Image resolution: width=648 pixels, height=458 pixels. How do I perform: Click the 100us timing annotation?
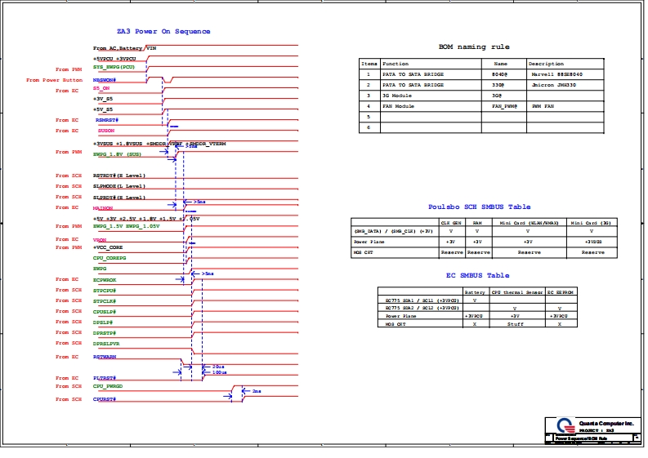(218, 372)
